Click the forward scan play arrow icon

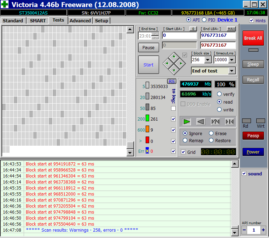point(187,122)
